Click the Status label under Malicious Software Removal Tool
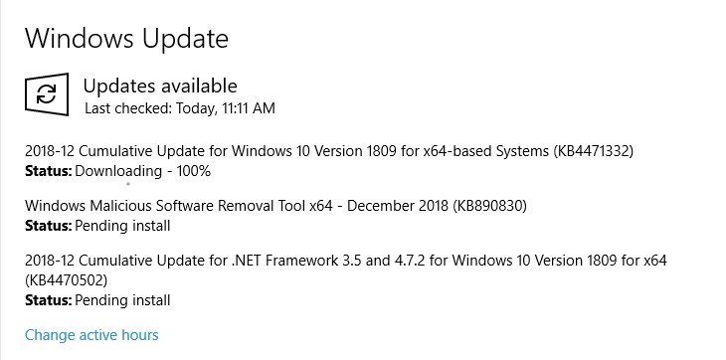This screenshot has height=360, width=726. [48, 227]
